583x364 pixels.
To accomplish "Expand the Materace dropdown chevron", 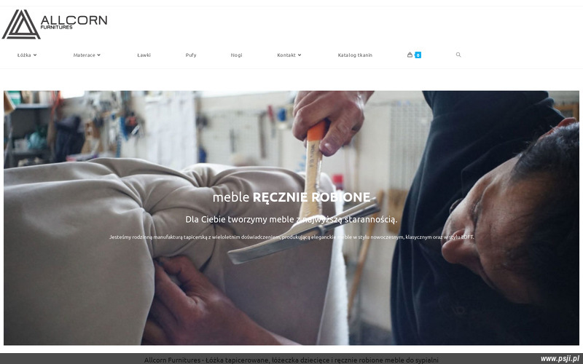I will pyautogui.click(x=98, y=55).
